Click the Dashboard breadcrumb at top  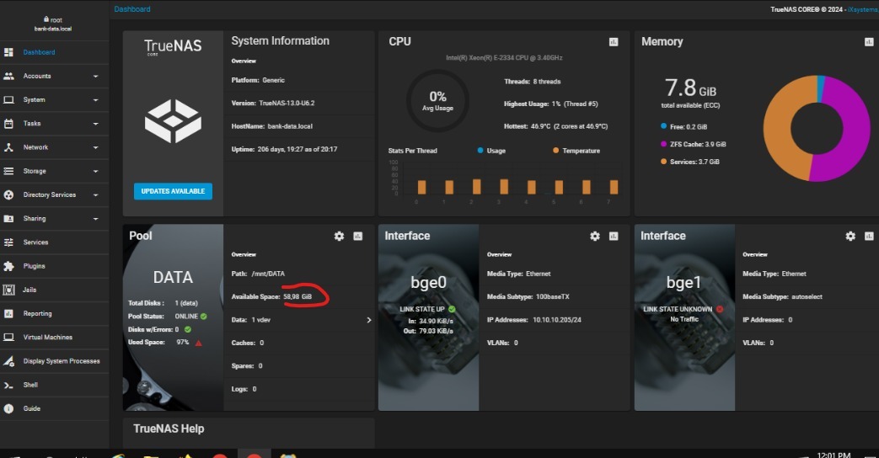pyautogui.click(x=132, y=9)
